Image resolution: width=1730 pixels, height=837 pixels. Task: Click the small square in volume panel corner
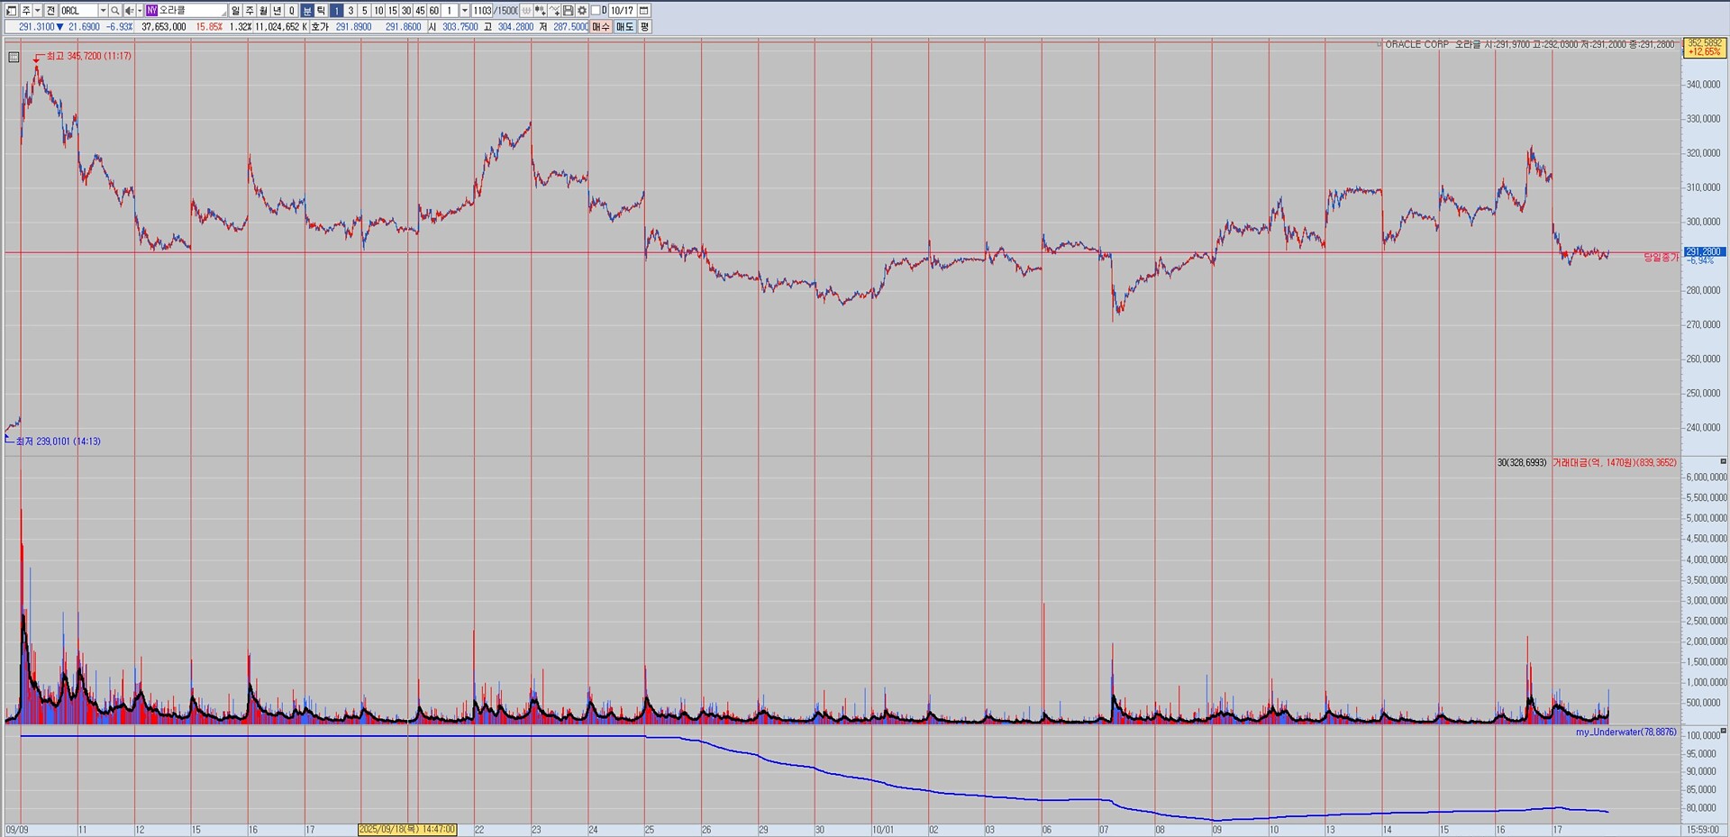coord(1723,461)
